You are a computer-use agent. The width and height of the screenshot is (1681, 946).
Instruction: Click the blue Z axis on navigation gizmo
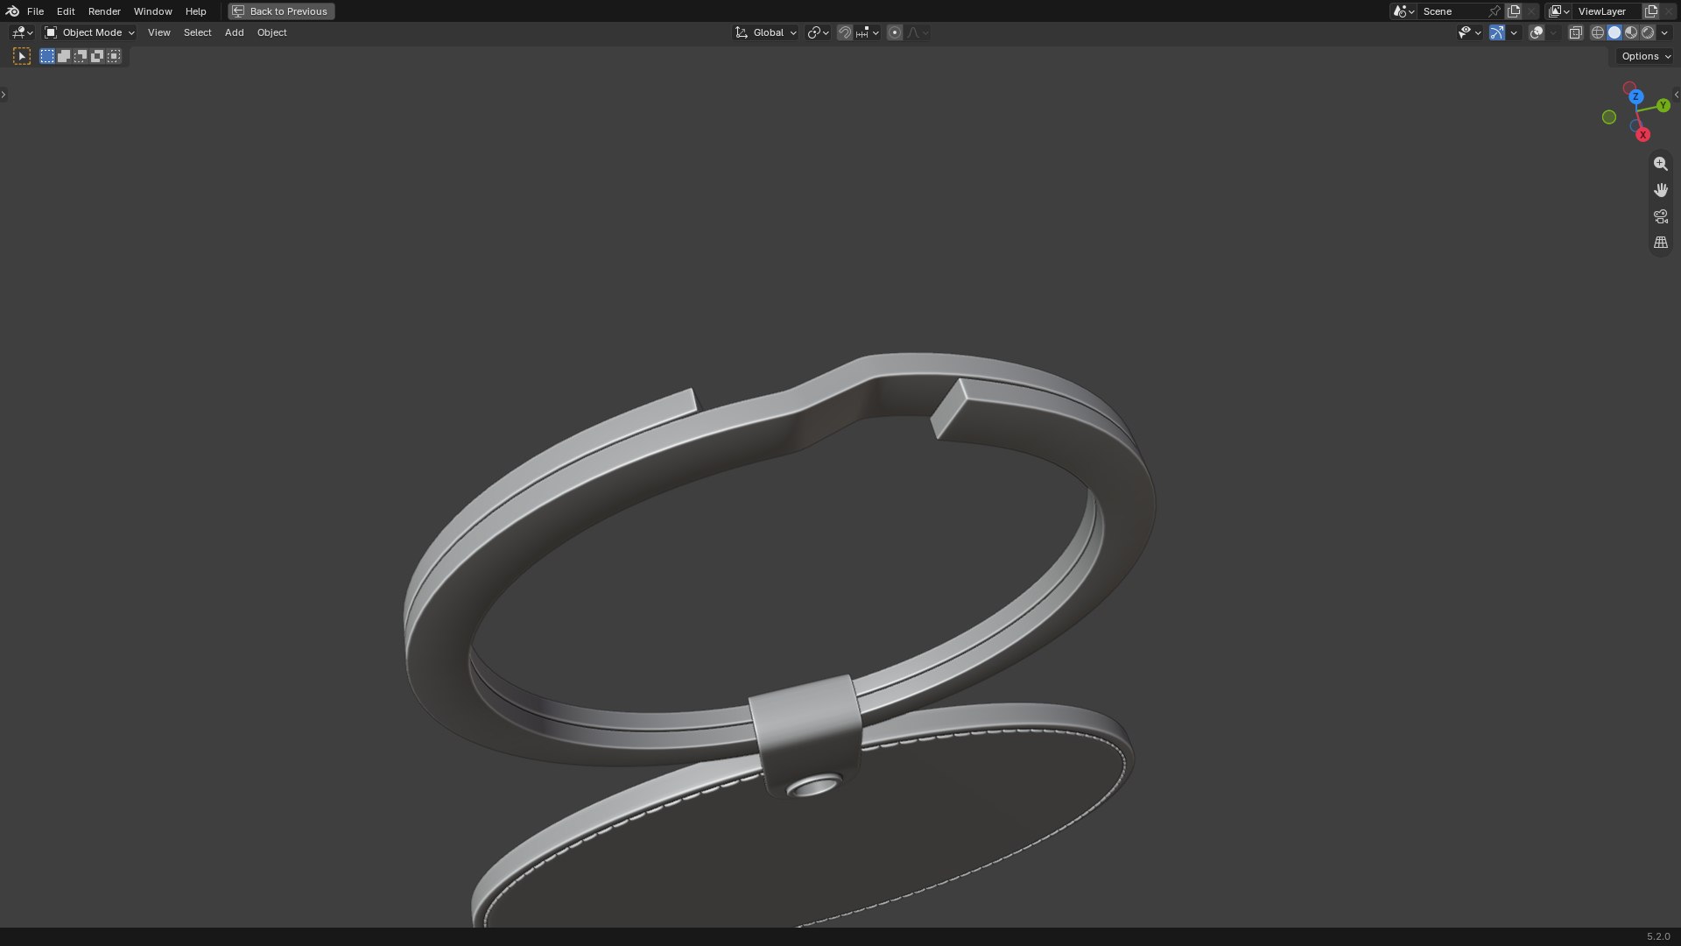(x=1635, y=96)
